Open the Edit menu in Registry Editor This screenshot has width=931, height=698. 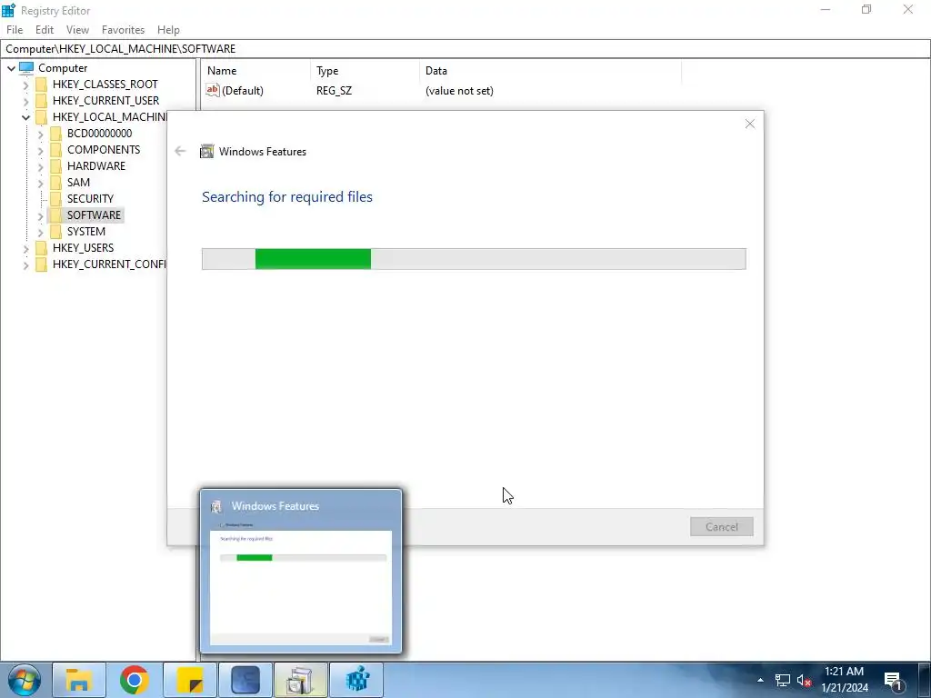(x=45, y=30)
